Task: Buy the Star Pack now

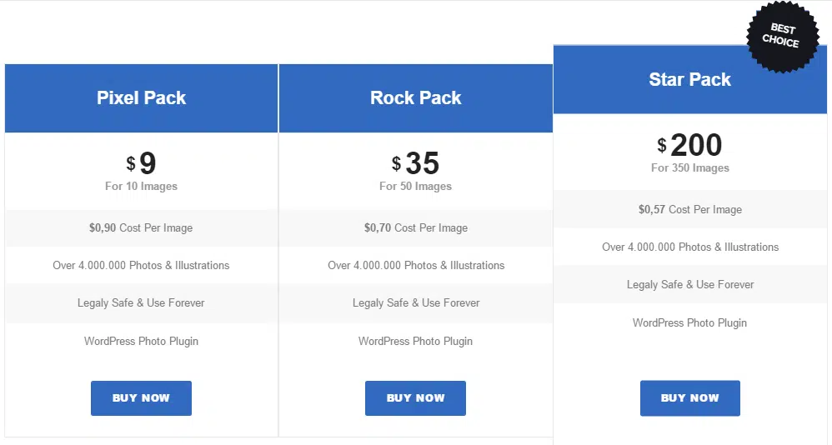Action: pyautogui.click(x=689, y=397)
